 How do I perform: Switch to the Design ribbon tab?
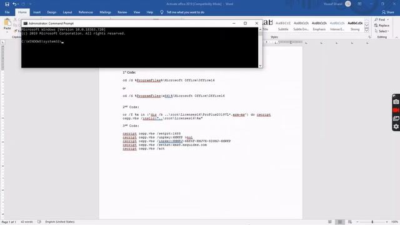[51, 12]
